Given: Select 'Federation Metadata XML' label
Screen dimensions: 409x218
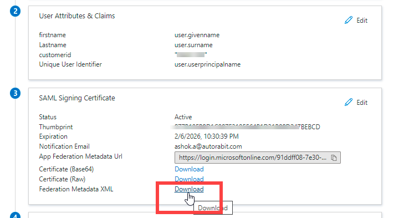Looking at the screenshot, I should point(76,189).
